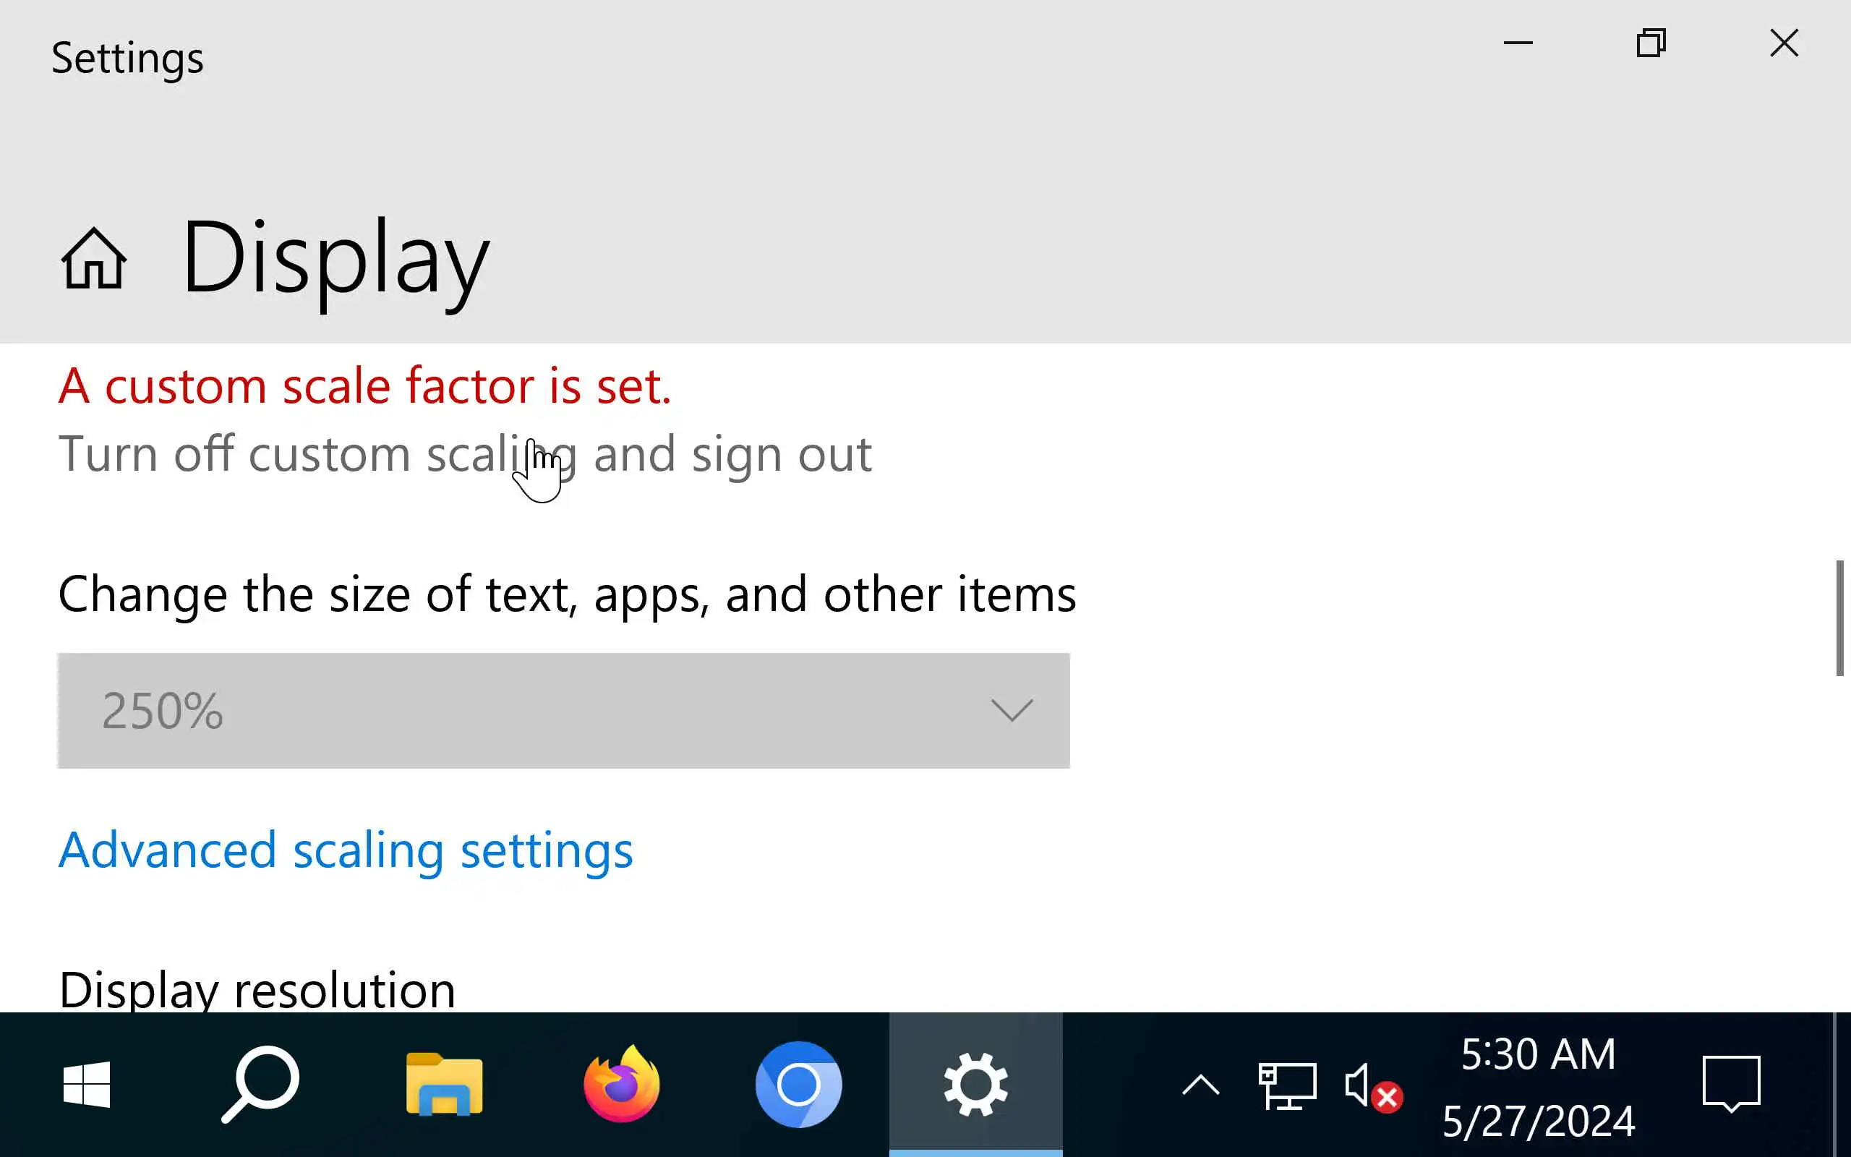The image size is (1851, 1157).
Task: Open the Action Center notifications icon
Action: (x=1731, y=1083)
